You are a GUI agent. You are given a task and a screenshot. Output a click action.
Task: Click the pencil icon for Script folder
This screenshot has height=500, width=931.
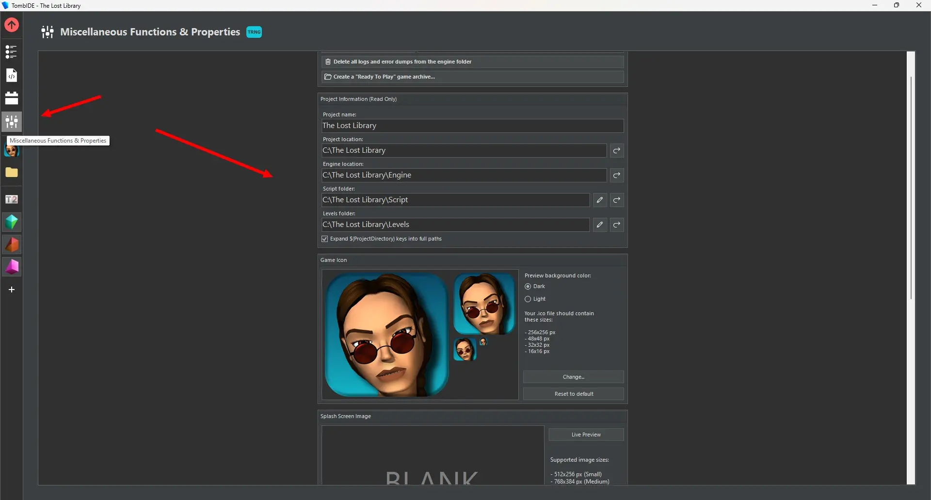[x=600, y=200]
